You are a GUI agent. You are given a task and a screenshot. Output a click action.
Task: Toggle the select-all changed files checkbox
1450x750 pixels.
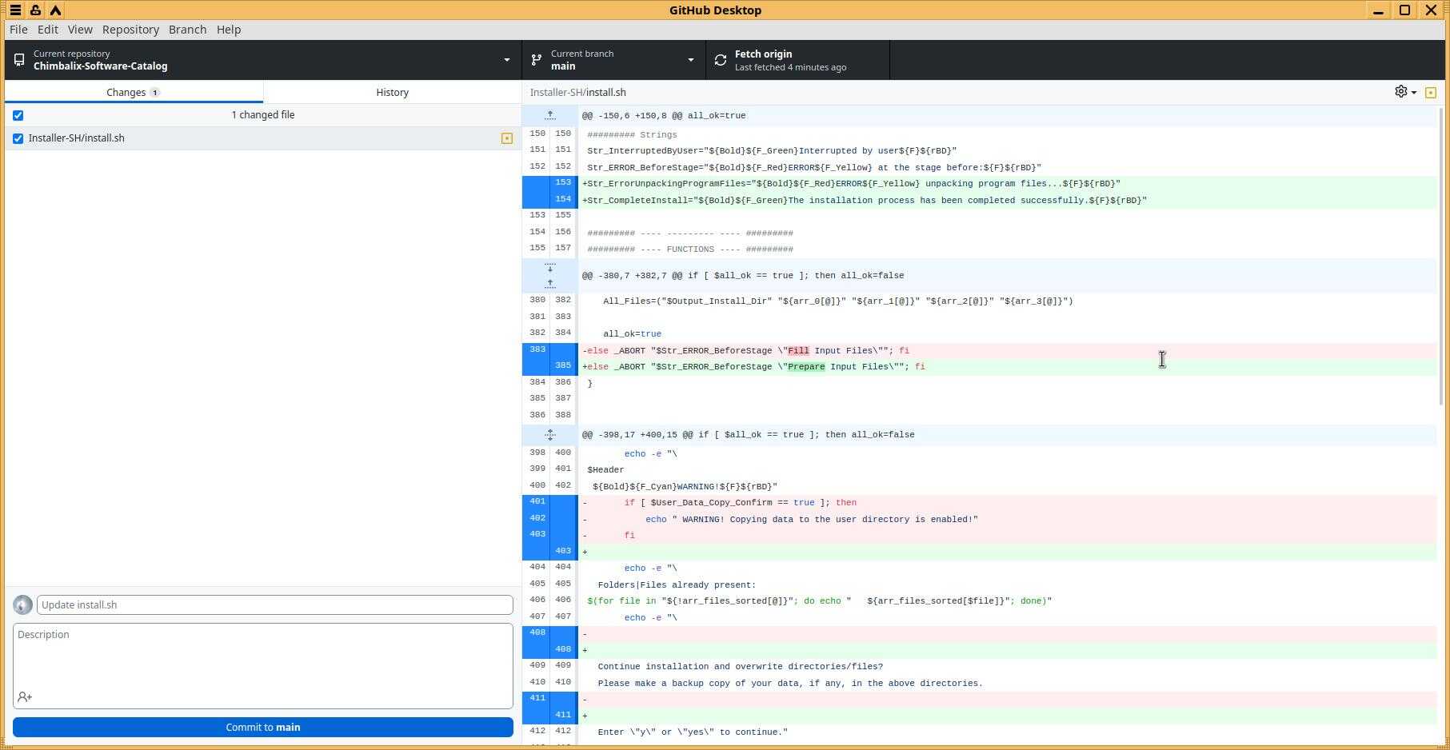click(18, 115)
